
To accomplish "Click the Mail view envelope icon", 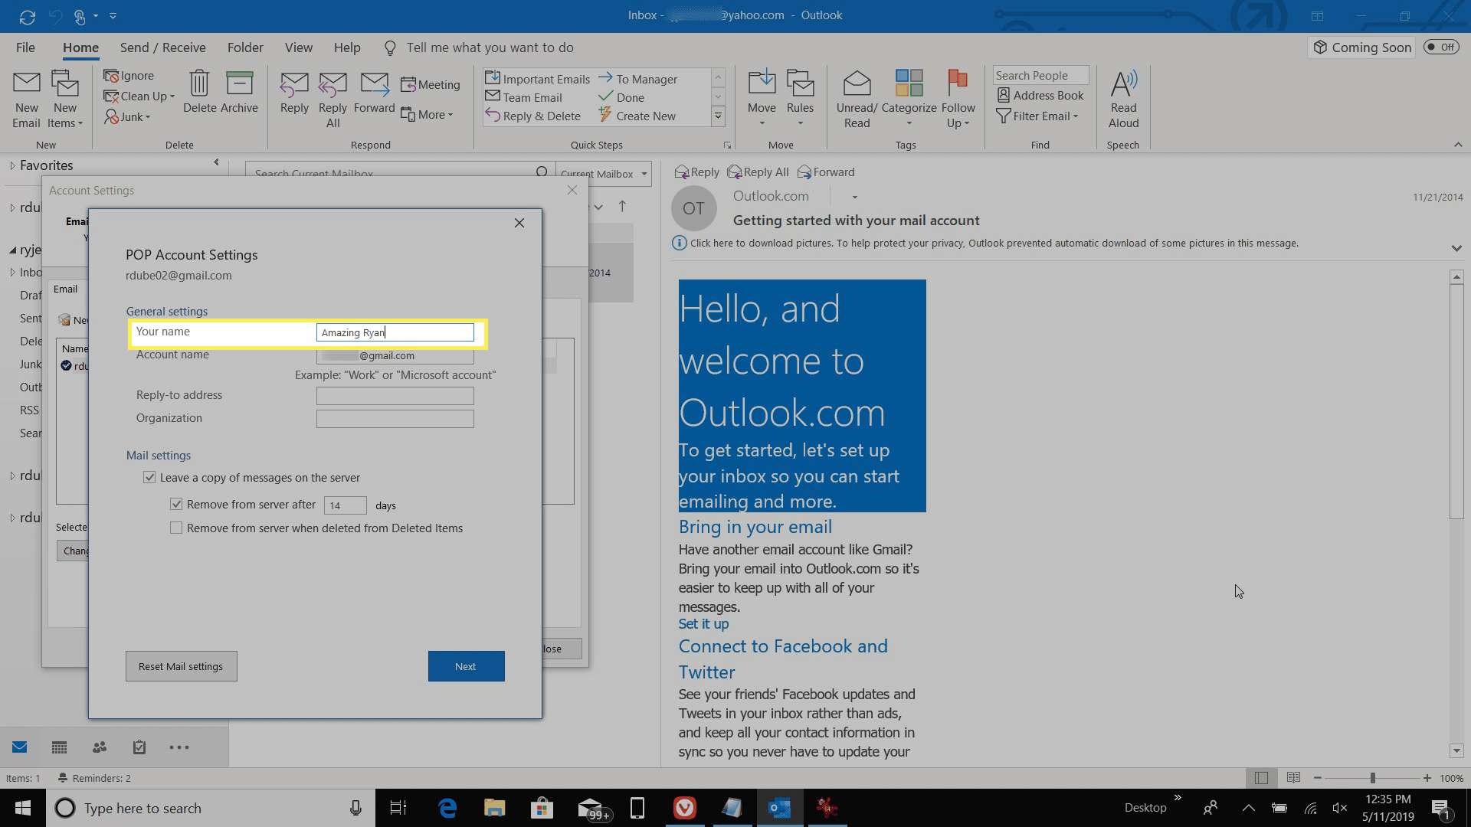I will pyautogui.click(x=19, y=747).
